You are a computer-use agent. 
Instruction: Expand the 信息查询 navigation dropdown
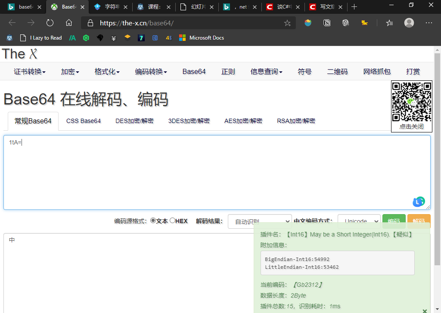(x=266, y=72)
